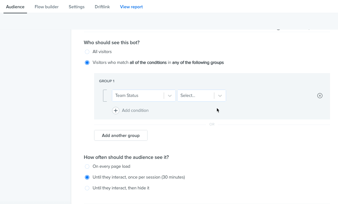Remove the Team Status condition row
338x204 pixels.
(x=320, y=96)
